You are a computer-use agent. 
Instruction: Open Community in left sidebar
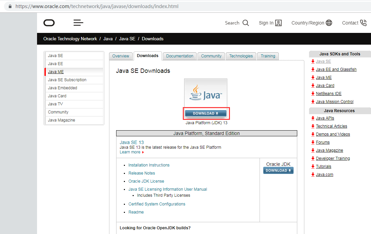pyautogui.click(x=74, y=112)
